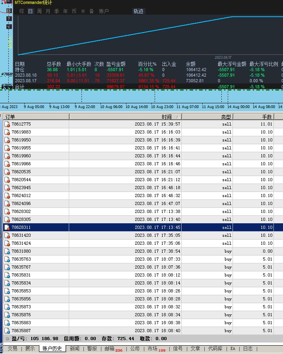This screenshot has width=283, height=354.
Task: Click the order icon for 78619955
Action: click(x=7, y=148)
